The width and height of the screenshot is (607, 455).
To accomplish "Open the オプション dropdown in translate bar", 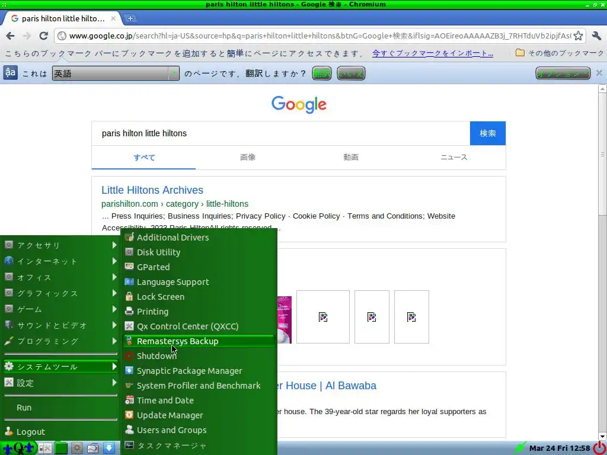I will click(x=563, y=73).
